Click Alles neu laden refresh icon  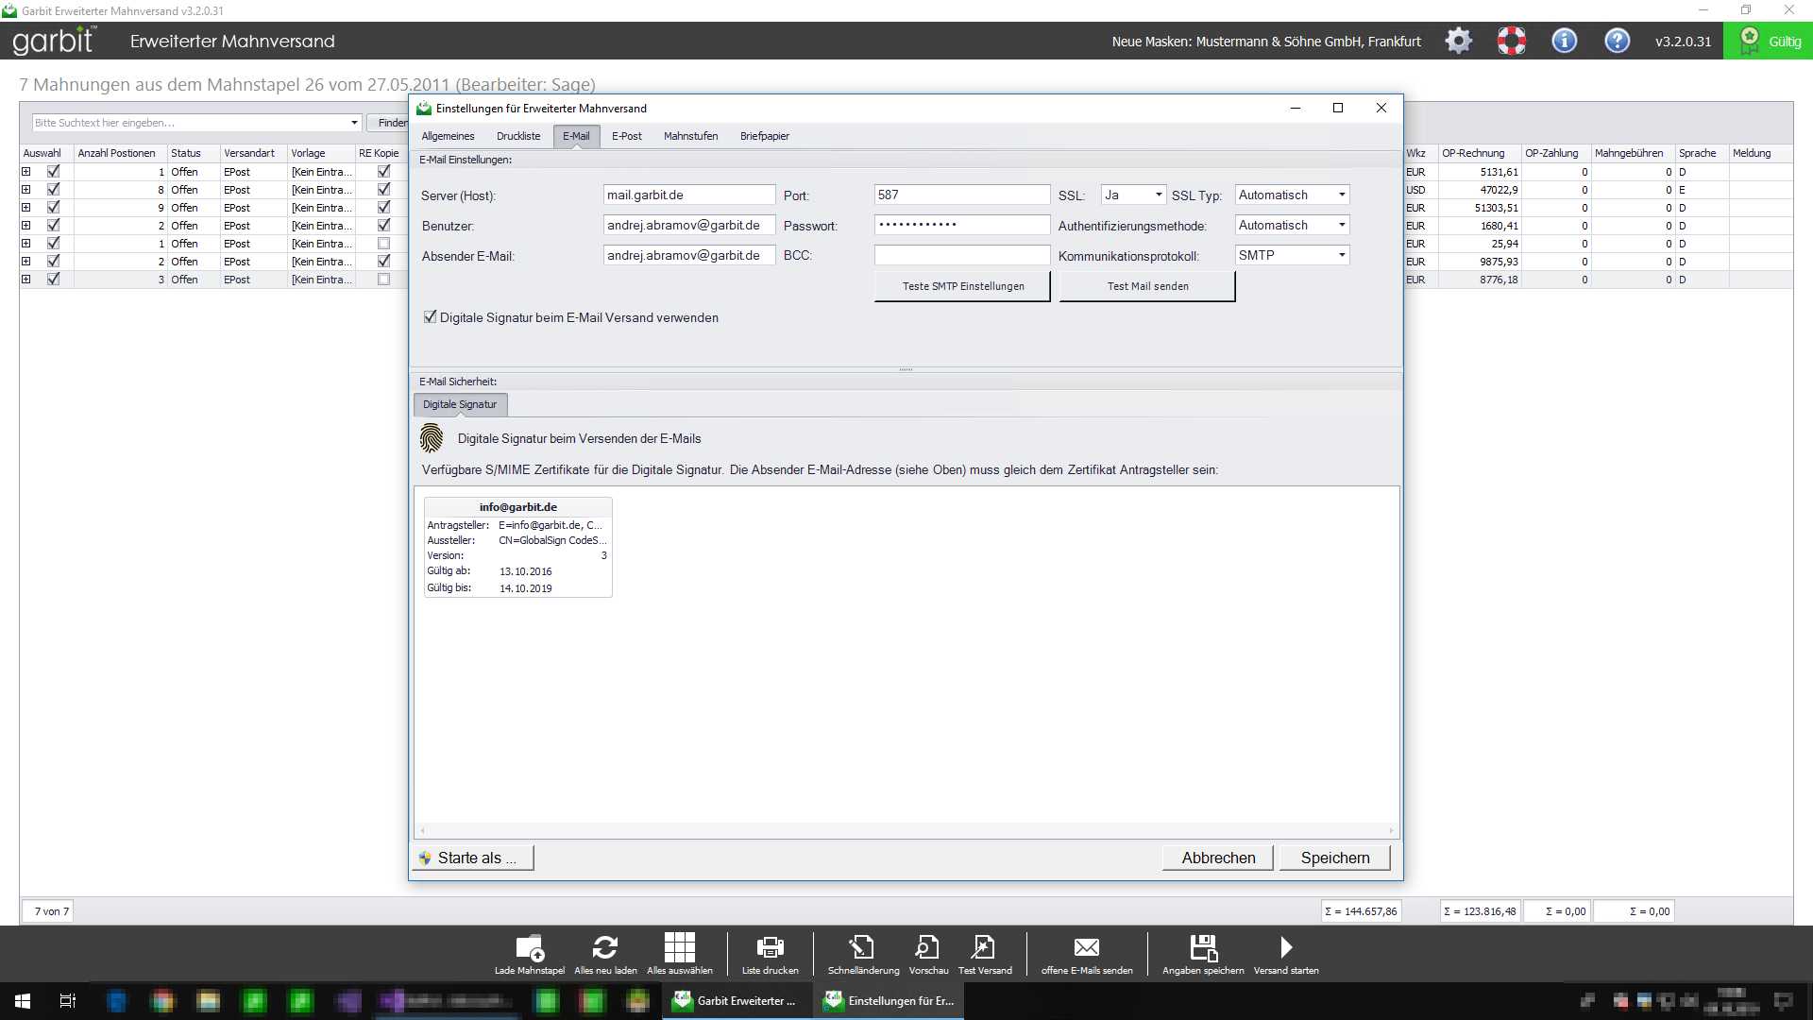pos(605,947)
